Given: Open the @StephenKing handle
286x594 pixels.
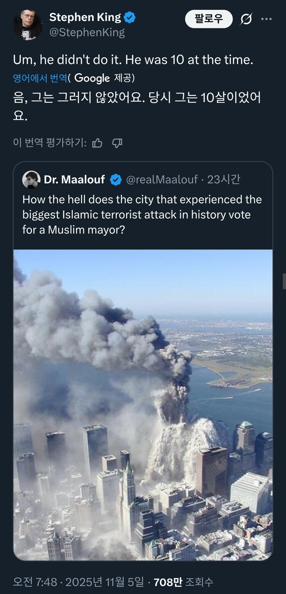Looking at the screenshot, I should pos(87,33).
